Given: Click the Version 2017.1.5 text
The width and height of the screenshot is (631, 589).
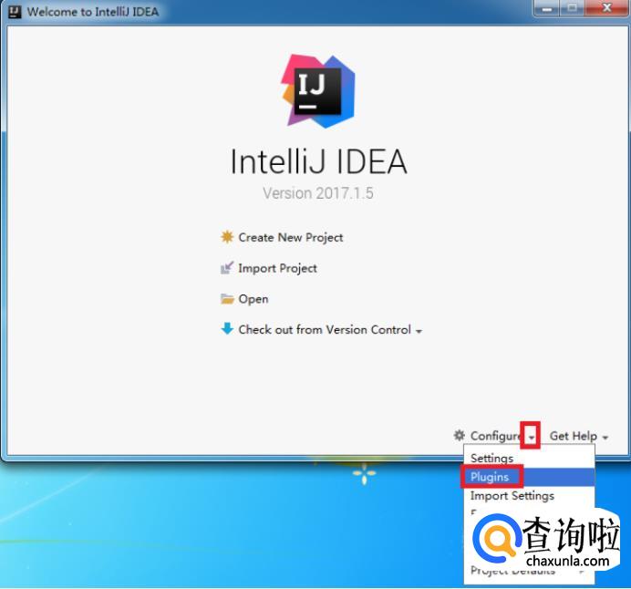Looking at the screenshot, I should coord(318,193).
